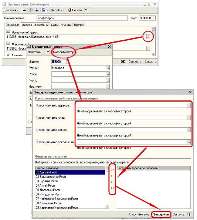197x220 pixels.
Task: Click the Советы tips icon
Action: point(69,10)
